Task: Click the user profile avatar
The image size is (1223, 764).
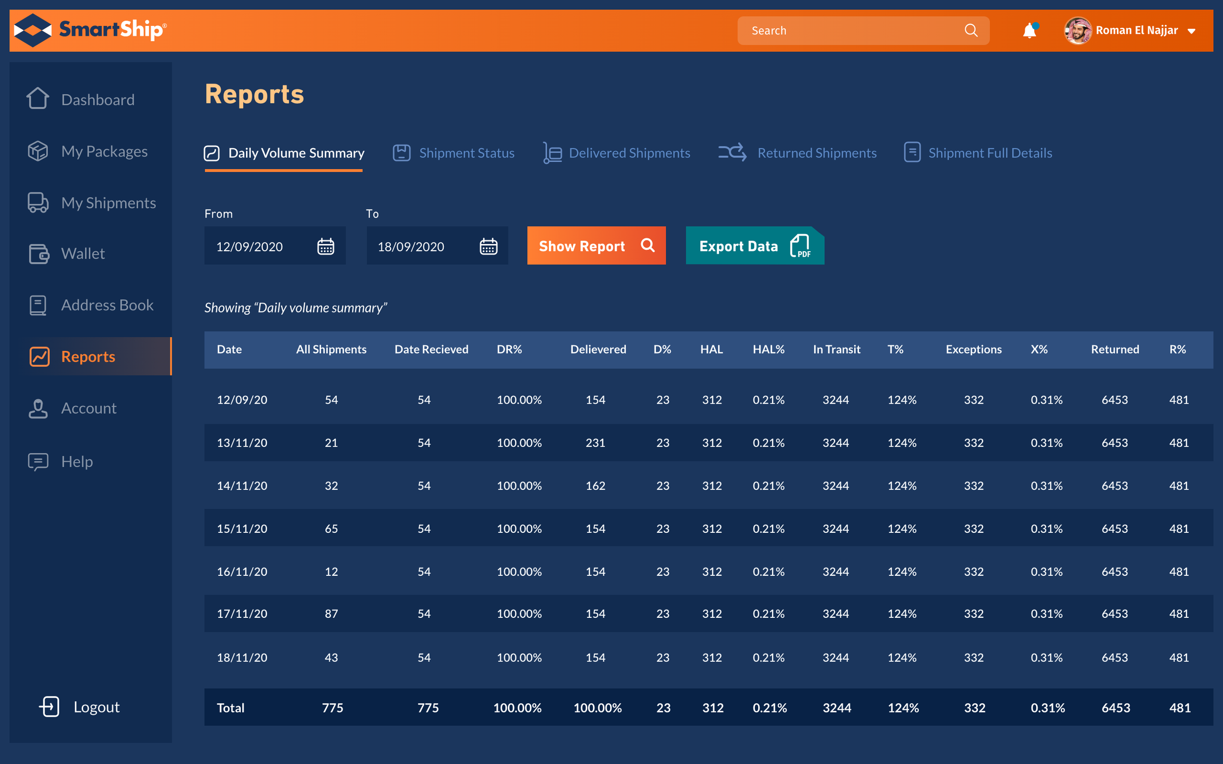Action: click(x=1077, y=30)
